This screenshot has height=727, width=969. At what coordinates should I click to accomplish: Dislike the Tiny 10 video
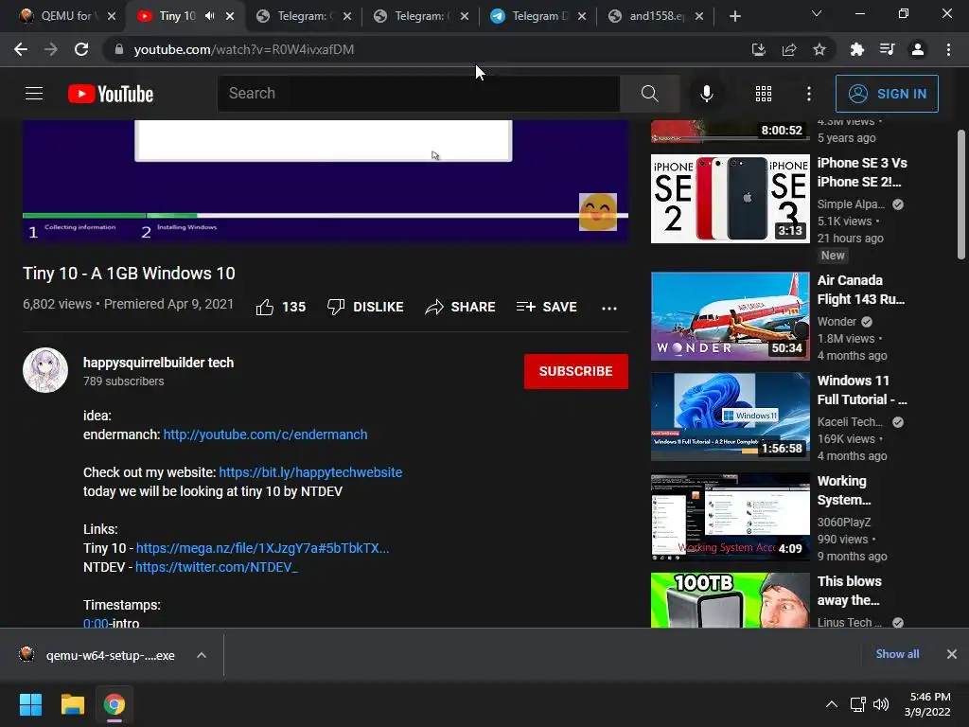[x=365, y=307]
